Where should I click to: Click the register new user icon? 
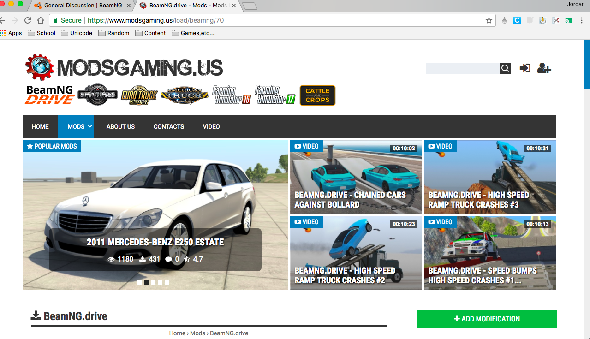coord(544,68)
